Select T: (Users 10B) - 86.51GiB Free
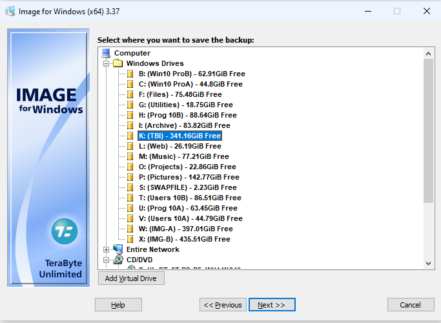Image resolution: width=441 pixels, height=323 pixels. [x=190, y=198]
